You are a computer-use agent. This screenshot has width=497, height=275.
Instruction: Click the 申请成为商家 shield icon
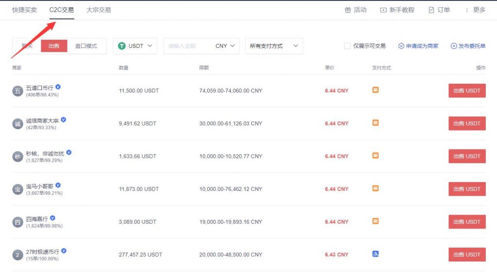click(x=401, y=46)
